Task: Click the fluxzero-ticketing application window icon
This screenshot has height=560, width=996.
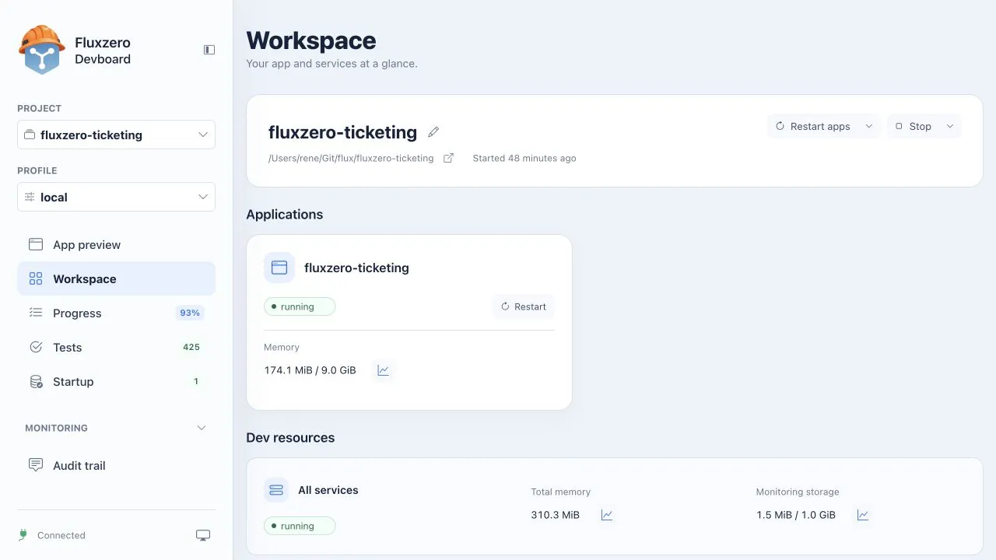Action: [279, 268]
